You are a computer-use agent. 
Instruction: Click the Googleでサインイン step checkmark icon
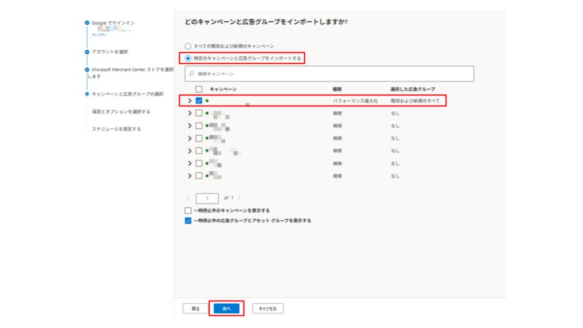click(x=87, y=23)
